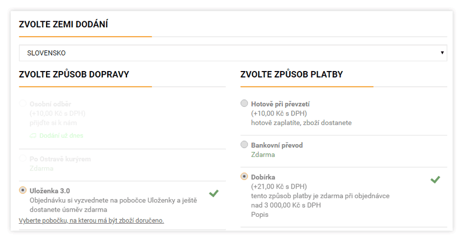Select the Uloženka 3.0 shipping radio button
Image resolution: width=466 pixels, height=243 pixels.
tap(22, 190)
